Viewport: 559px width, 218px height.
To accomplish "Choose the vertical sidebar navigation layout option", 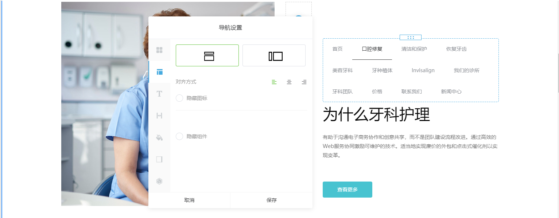I will click(x=274, y=55).
